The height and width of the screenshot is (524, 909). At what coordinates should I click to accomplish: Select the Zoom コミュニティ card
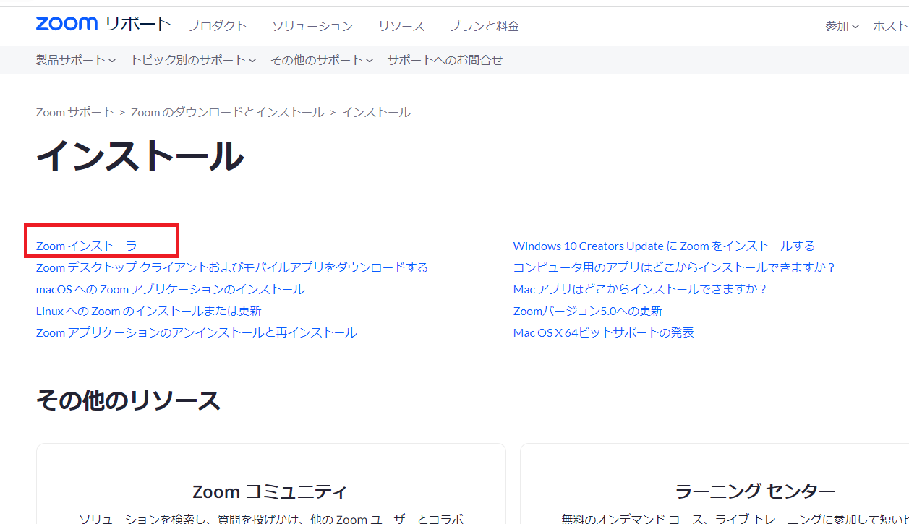[270, 491]
